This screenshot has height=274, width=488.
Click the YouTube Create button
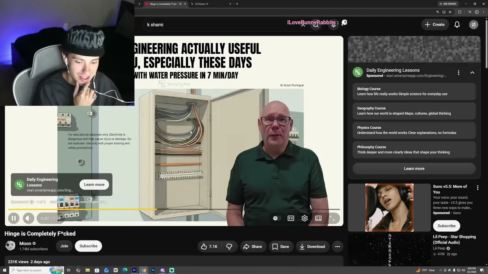[435, 24]
